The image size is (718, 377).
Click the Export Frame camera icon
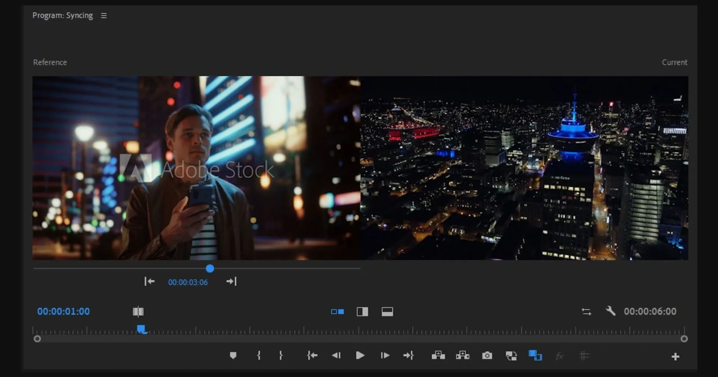pos(487,355)
